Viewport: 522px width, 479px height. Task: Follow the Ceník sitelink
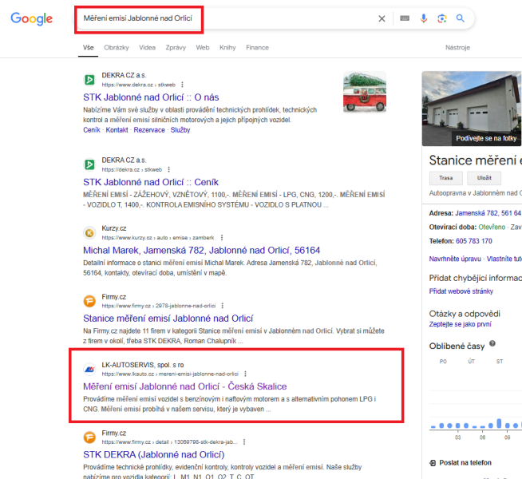(x=92, y=130)
